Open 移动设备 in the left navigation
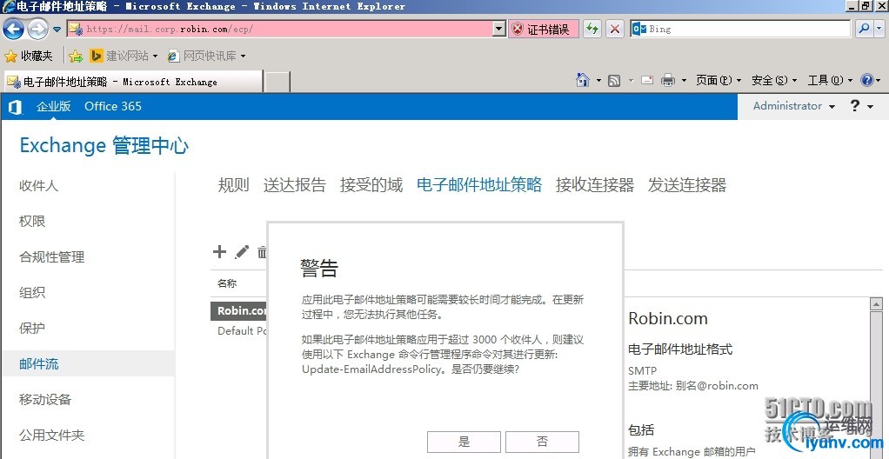The width and height of the screenshot is (889, 459). pyautogui.click(x=44, y=399)
